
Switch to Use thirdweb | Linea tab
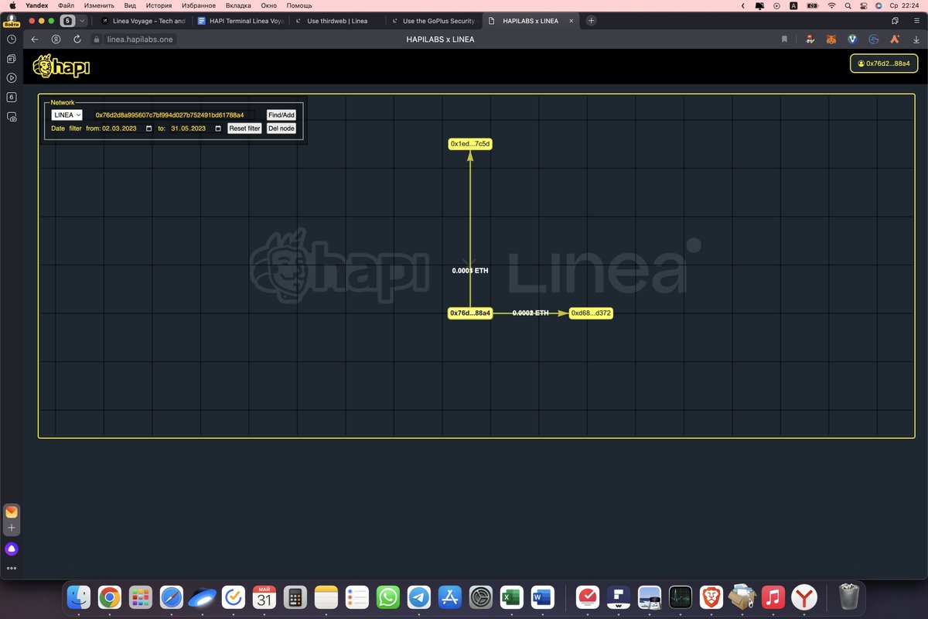point(337,21)
